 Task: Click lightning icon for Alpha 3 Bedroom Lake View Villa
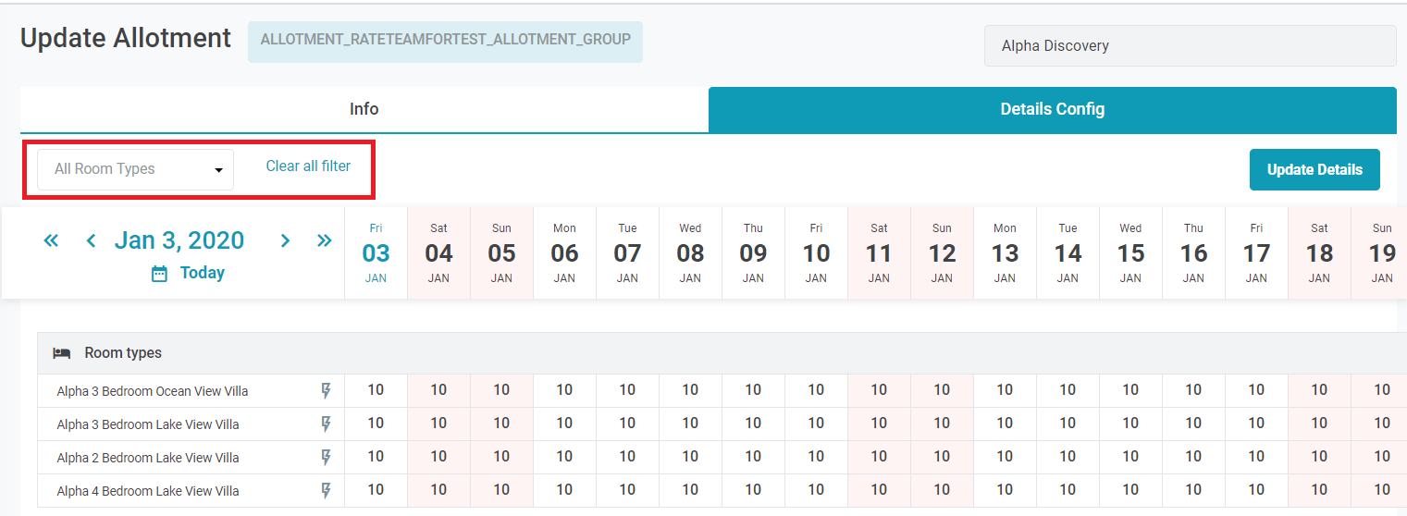(x=326, y=424)
